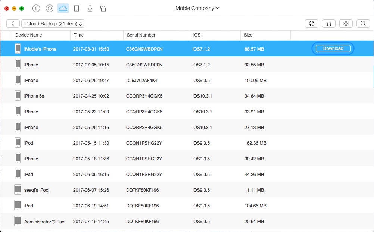Open the iMobie Company account dropdown
The image size is (374, 232).
(x=197, y=8)
